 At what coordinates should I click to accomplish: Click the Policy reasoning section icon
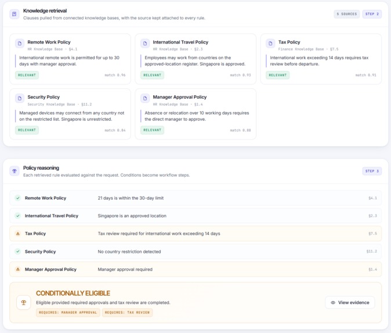point(15,171)
